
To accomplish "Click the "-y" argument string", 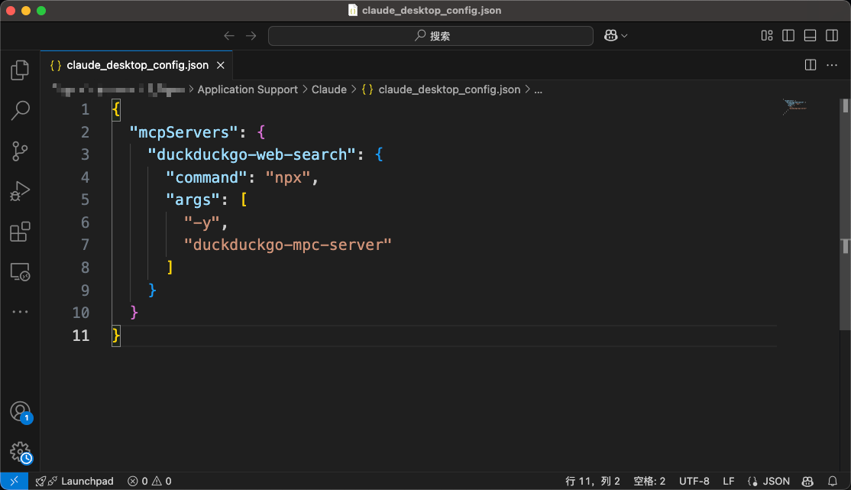I will (202, 222).
